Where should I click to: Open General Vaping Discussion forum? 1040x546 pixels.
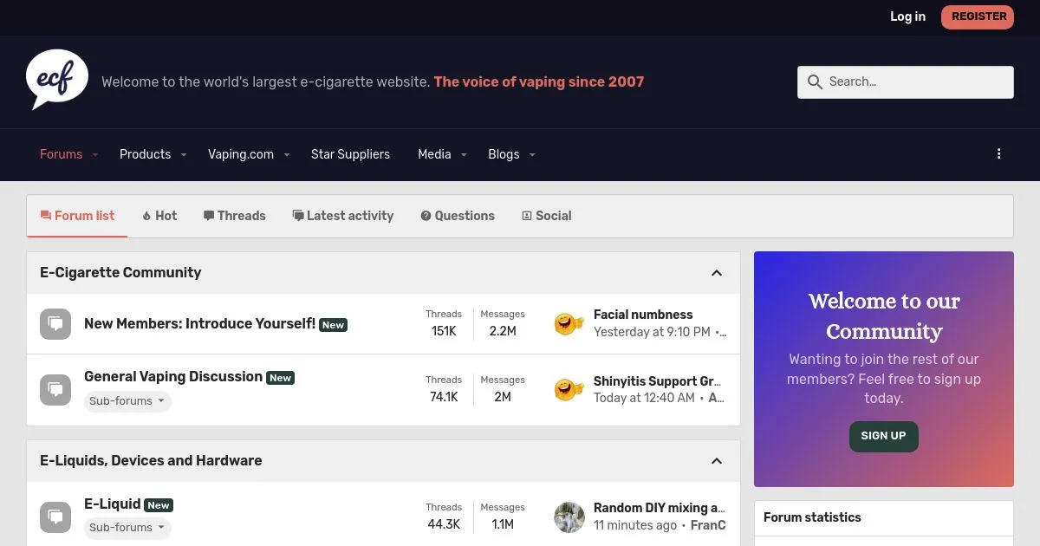173,376
